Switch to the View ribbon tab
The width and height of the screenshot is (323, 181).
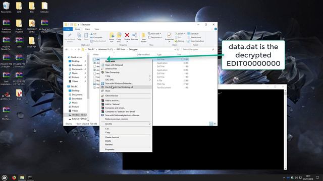[x=96, y=29]
